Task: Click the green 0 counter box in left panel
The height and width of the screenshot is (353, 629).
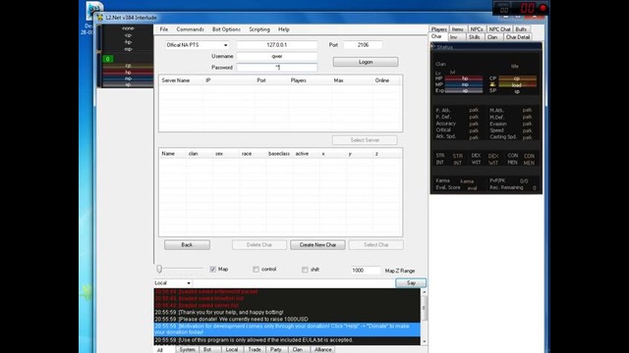Action: pyautogui.click(x=107, y=59)
